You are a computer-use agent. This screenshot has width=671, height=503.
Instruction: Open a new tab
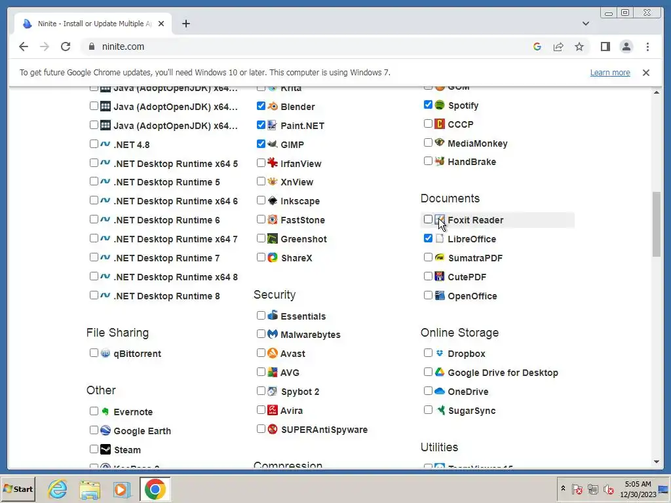click(185, 24)
